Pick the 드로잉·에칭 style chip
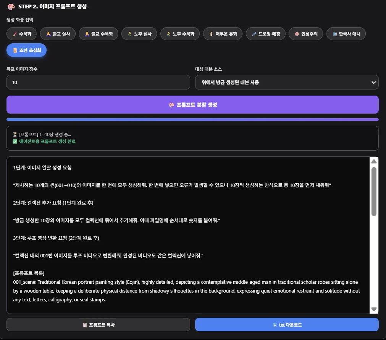 [x=266, y=34]
